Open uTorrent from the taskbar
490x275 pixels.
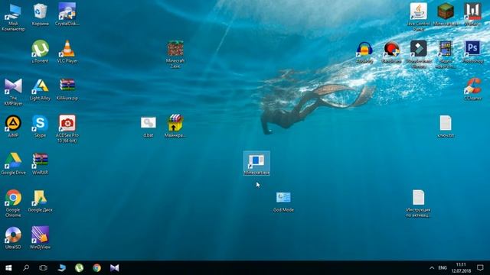pos(80,268)
